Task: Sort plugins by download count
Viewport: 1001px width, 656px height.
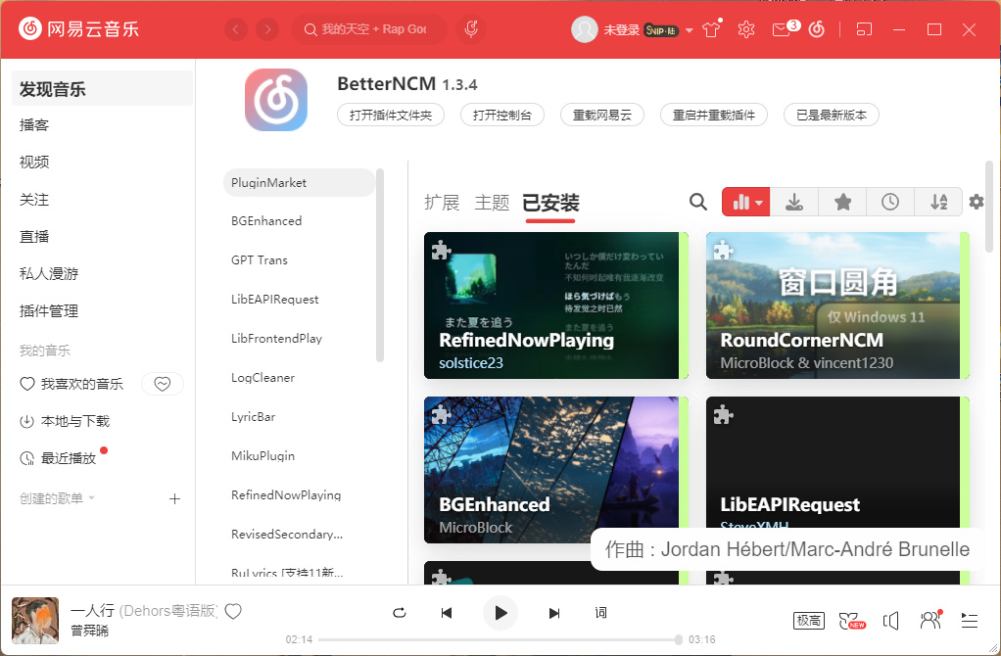Action: tap(793, 203)
